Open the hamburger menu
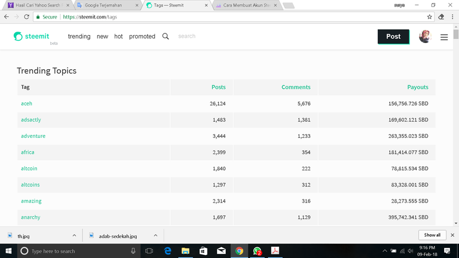This screenshot has height=258, width=459. coord(444,37)
